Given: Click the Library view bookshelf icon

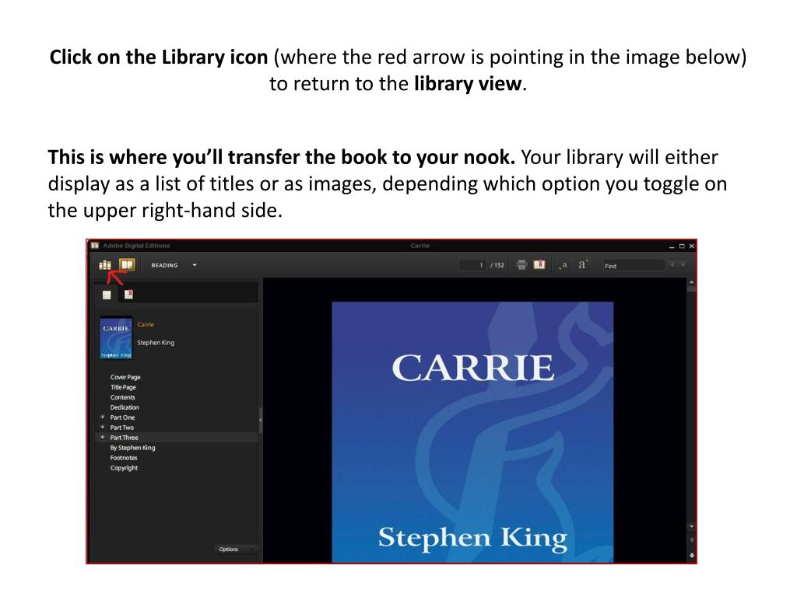Looking at the screenshot, I should point(105,264).
